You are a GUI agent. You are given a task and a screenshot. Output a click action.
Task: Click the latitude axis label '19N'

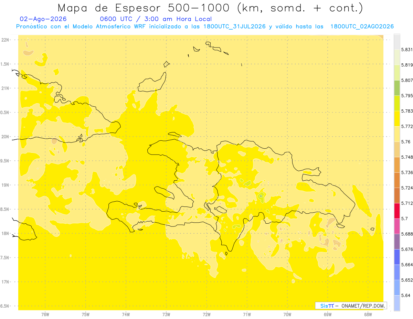[x=5, y=185]
